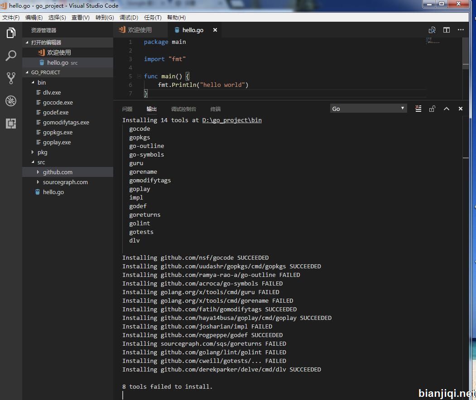The image size is (476, 400).
Task: Minimize the Visual Studio Code window
Action: point(429,4)
